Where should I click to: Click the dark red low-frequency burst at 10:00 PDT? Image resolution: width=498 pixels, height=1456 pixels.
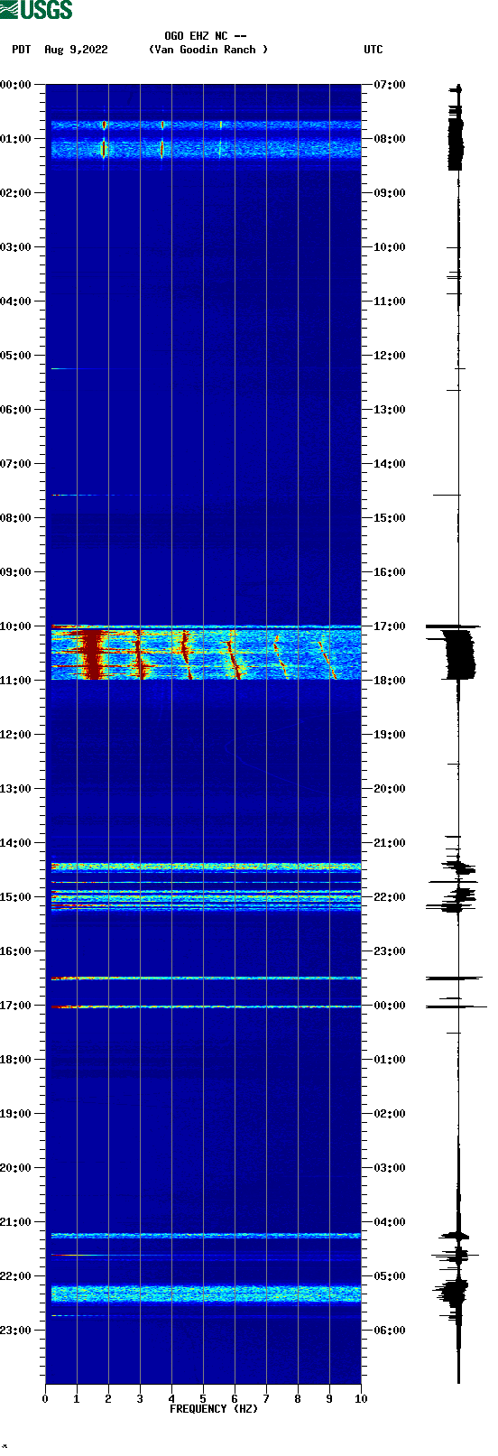click(x=93, y=654)
